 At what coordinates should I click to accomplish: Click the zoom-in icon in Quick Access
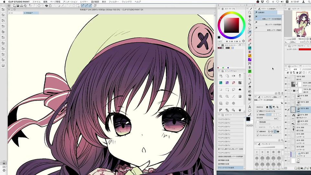pyautogui.click(x=221, y=97)
